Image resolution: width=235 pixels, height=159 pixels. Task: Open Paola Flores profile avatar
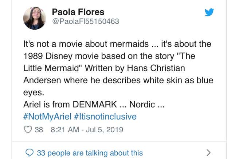click(35, 18)
